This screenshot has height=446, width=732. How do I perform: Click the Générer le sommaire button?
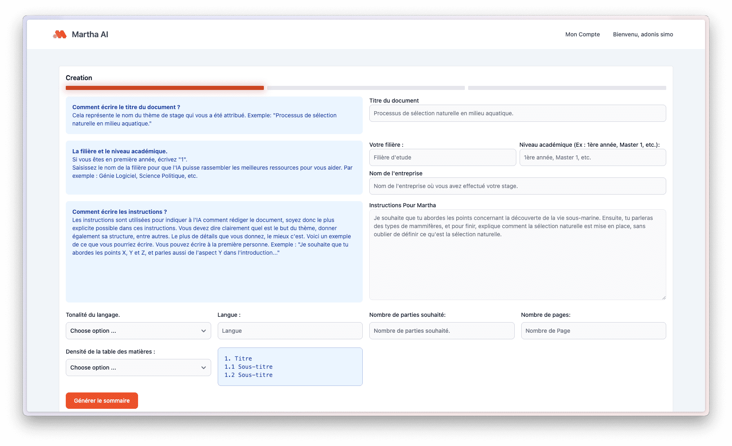click(x=102, y=401)
